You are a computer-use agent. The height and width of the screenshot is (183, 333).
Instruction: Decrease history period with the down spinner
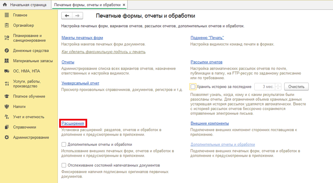[x=278, y=88]
